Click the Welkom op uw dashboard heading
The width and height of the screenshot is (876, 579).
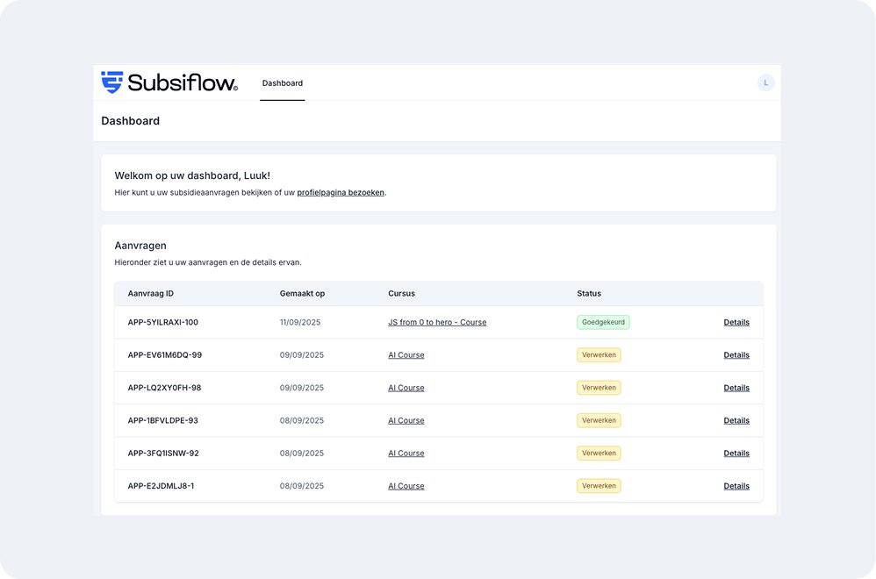tap(192, 175)
